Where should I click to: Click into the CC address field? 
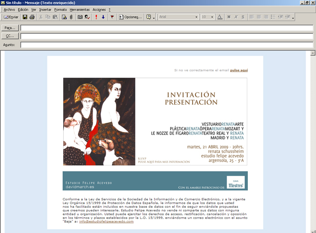coord(167,36)
